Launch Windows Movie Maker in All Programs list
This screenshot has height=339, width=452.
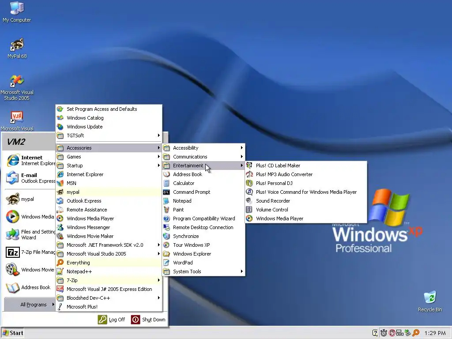(x=109, y=236)
